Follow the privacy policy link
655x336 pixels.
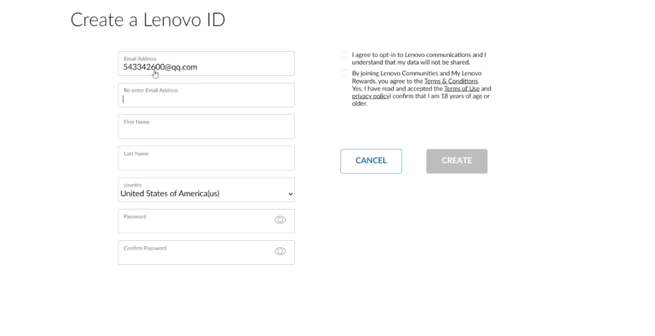[x=370, y=96]
